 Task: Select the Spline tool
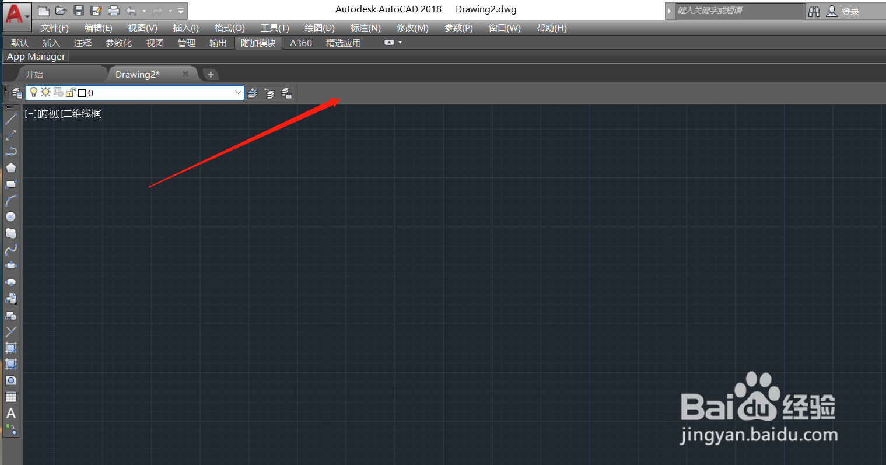10,250
